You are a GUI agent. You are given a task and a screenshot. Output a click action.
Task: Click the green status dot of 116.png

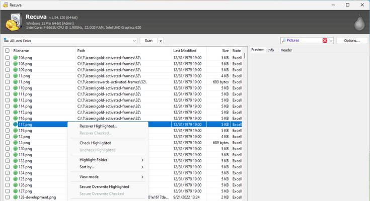click(15, 118)
